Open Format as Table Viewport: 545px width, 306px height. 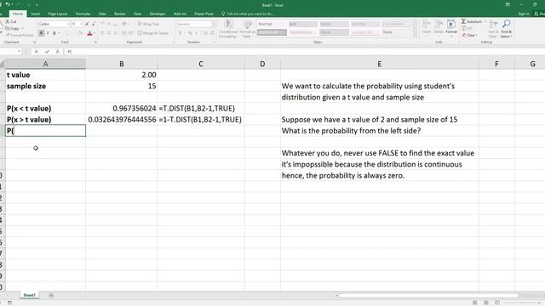point(248,29)
